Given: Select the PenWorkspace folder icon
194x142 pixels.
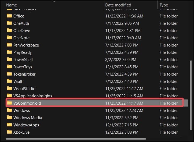Looking at the screenshot, I should 9,45.
